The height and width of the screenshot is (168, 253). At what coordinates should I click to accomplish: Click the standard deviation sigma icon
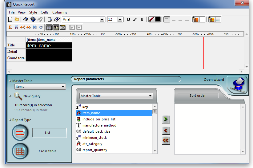coord(41,27)
